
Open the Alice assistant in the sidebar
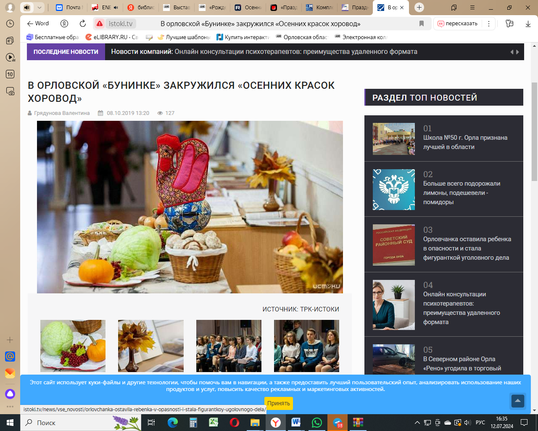pyautogui.click(x=10, y=394)
